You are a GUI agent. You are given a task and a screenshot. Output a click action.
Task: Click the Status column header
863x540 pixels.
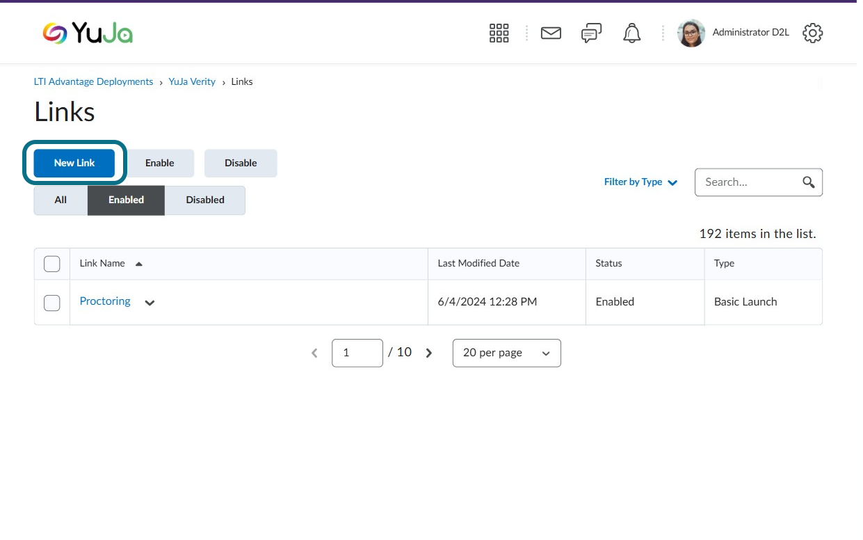[x=608, y=263]
